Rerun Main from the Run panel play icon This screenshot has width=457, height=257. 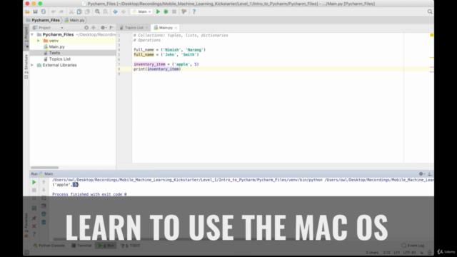pyautogui.click(x=34, y=182)
